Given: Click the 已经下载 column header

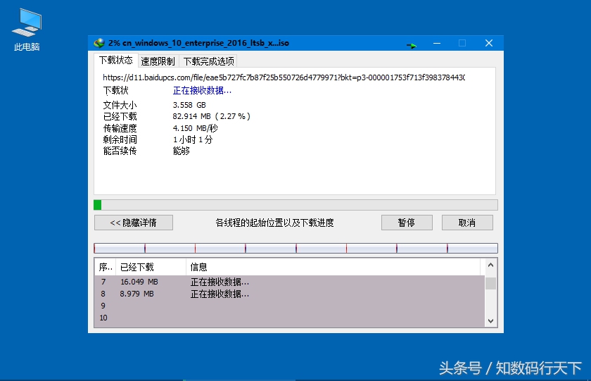Looking at the screenshot, I should pos(151,267).
